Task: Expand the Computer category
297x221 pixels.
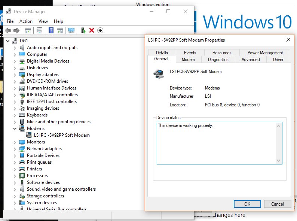Action: coord(15,54)
